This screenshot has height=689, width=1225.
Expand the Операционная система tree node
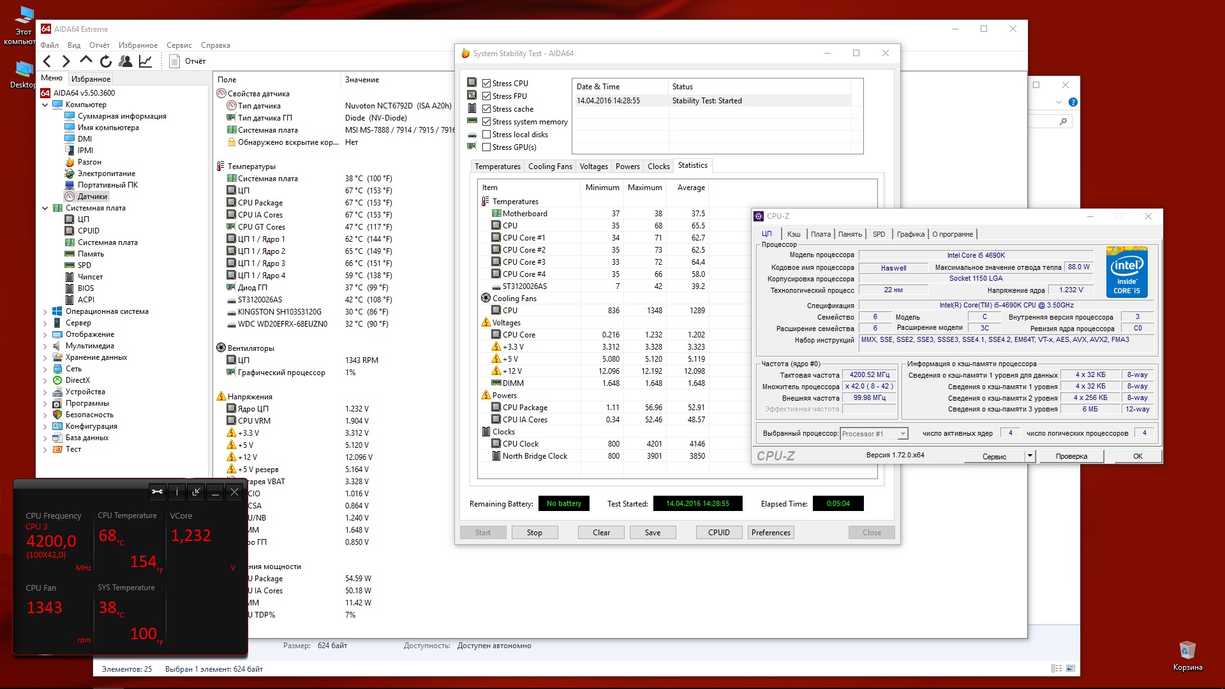(45, 312)
